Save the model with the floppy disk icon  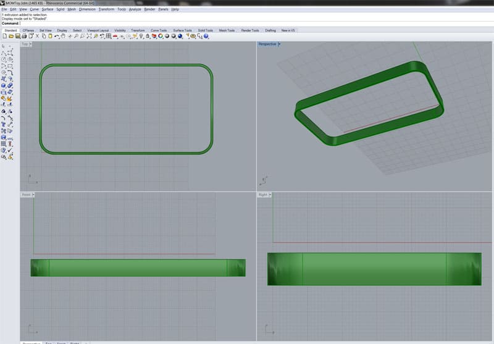(x=18, y=36)
